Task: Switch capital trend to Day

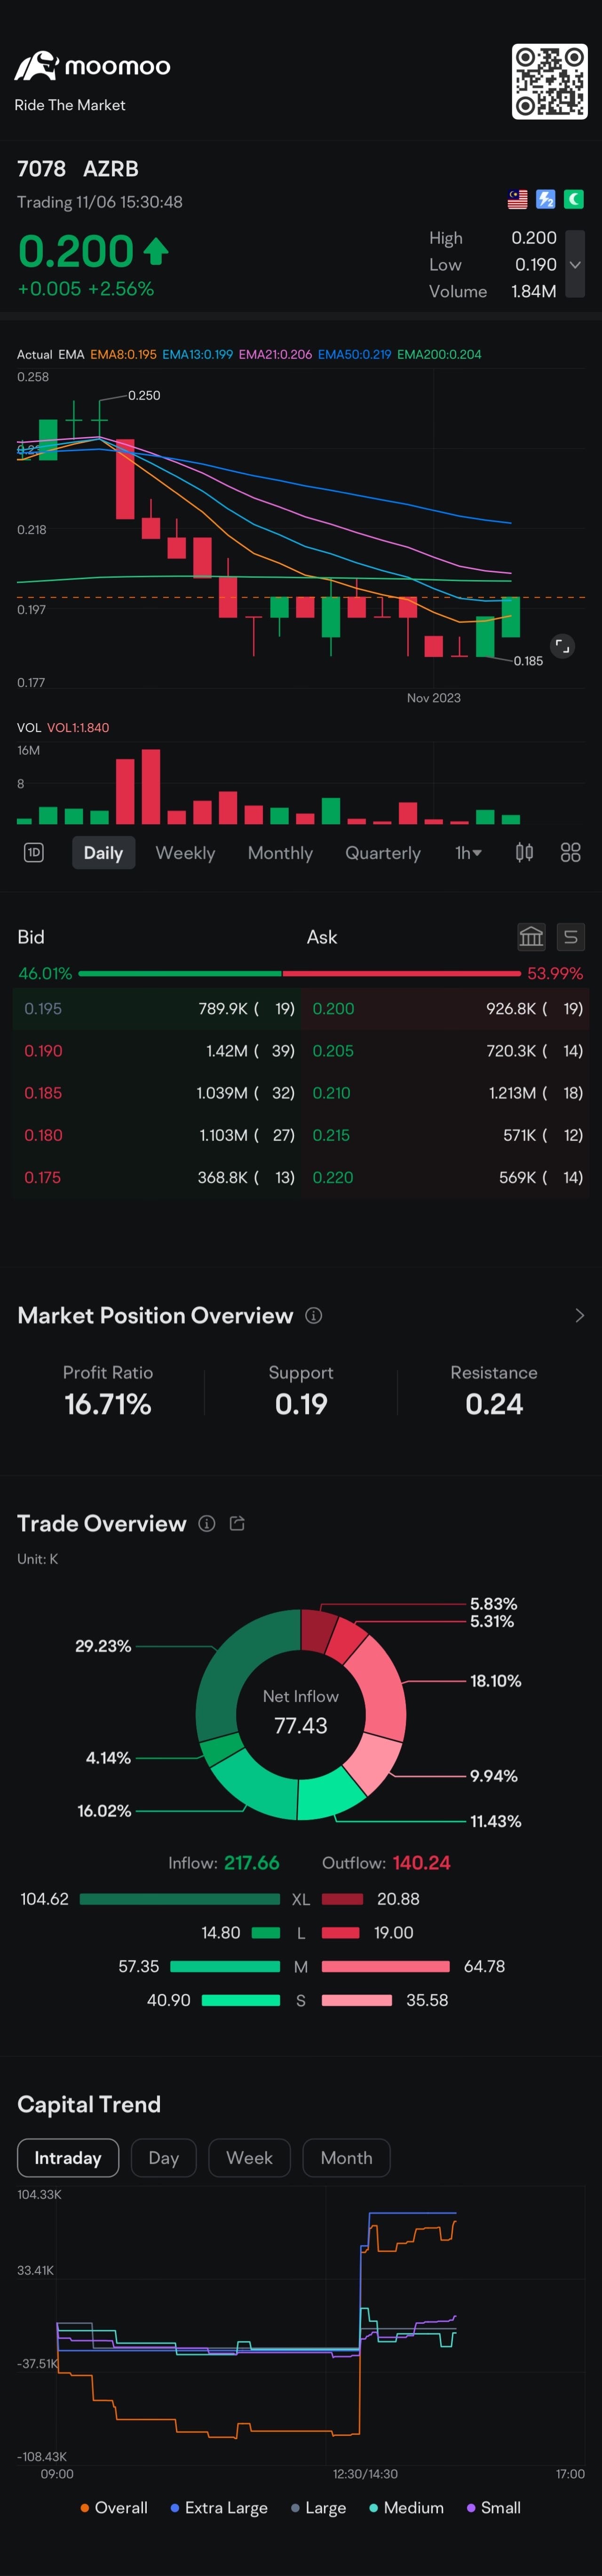Action: (x=164, y=2158)
